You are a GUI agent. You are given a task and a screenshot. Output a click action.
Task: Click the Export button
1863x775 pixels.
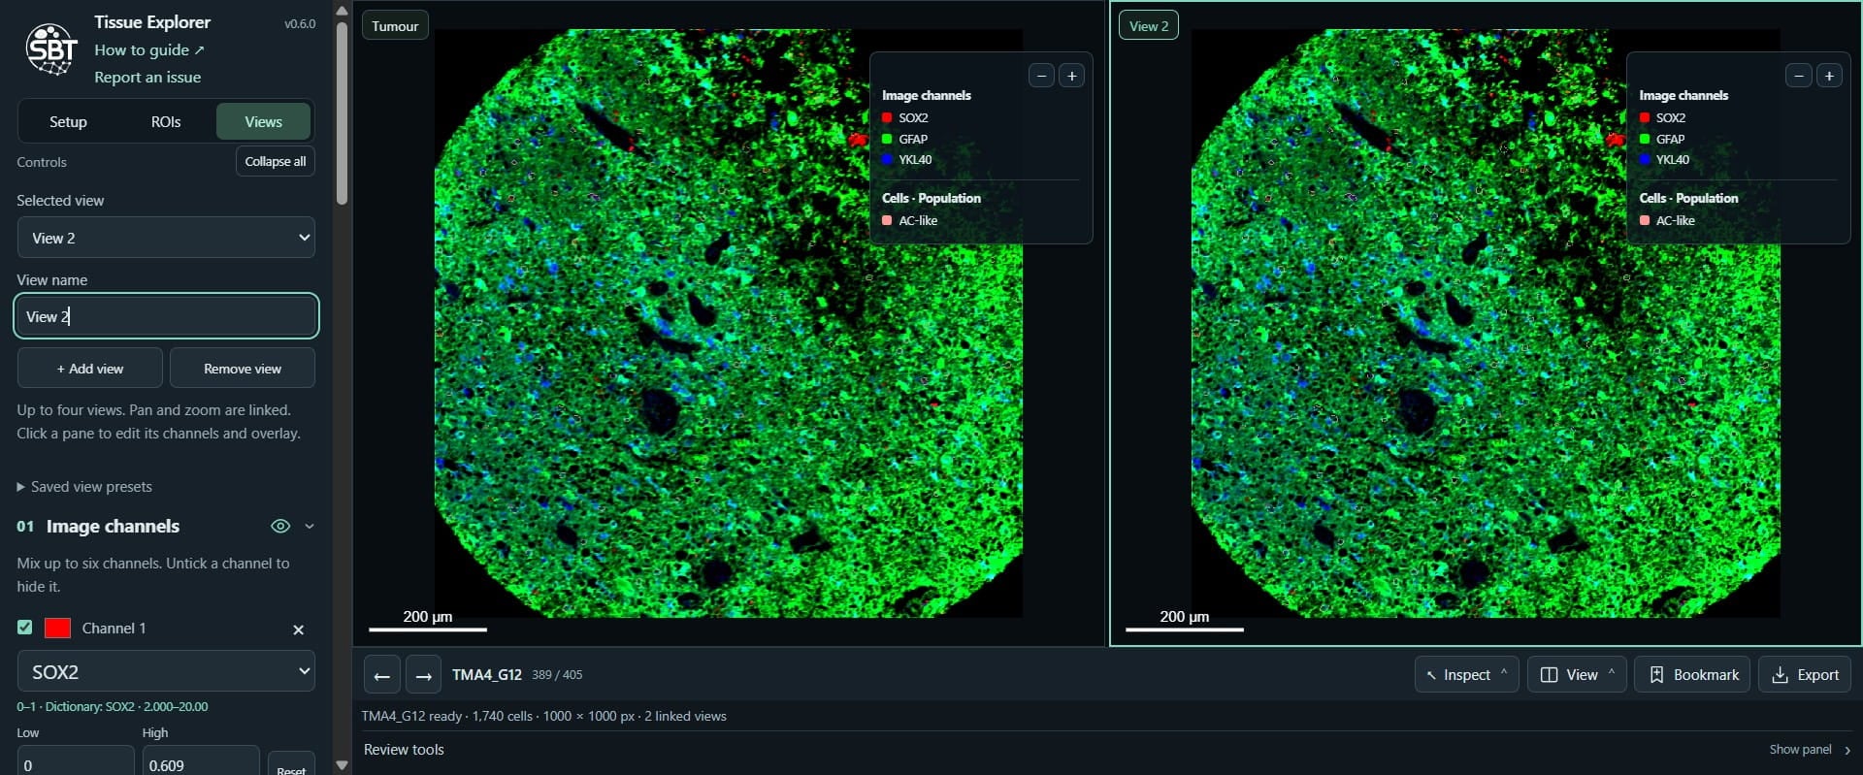(x=1805, y=674)
